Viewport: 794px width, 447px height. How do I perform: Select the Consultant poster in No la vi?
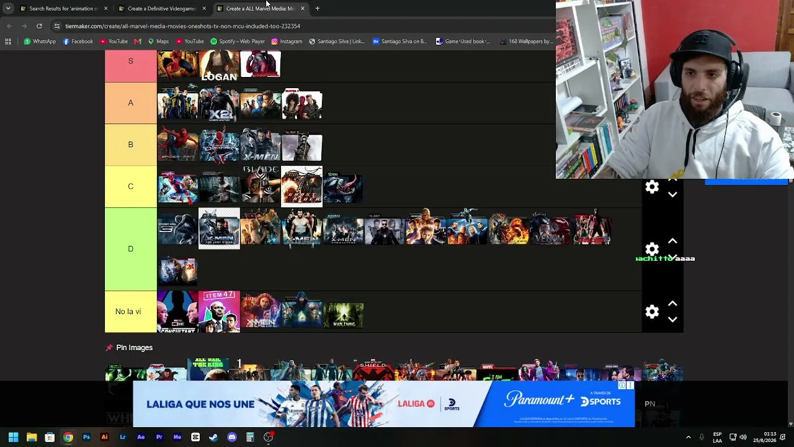pos(177,312)
